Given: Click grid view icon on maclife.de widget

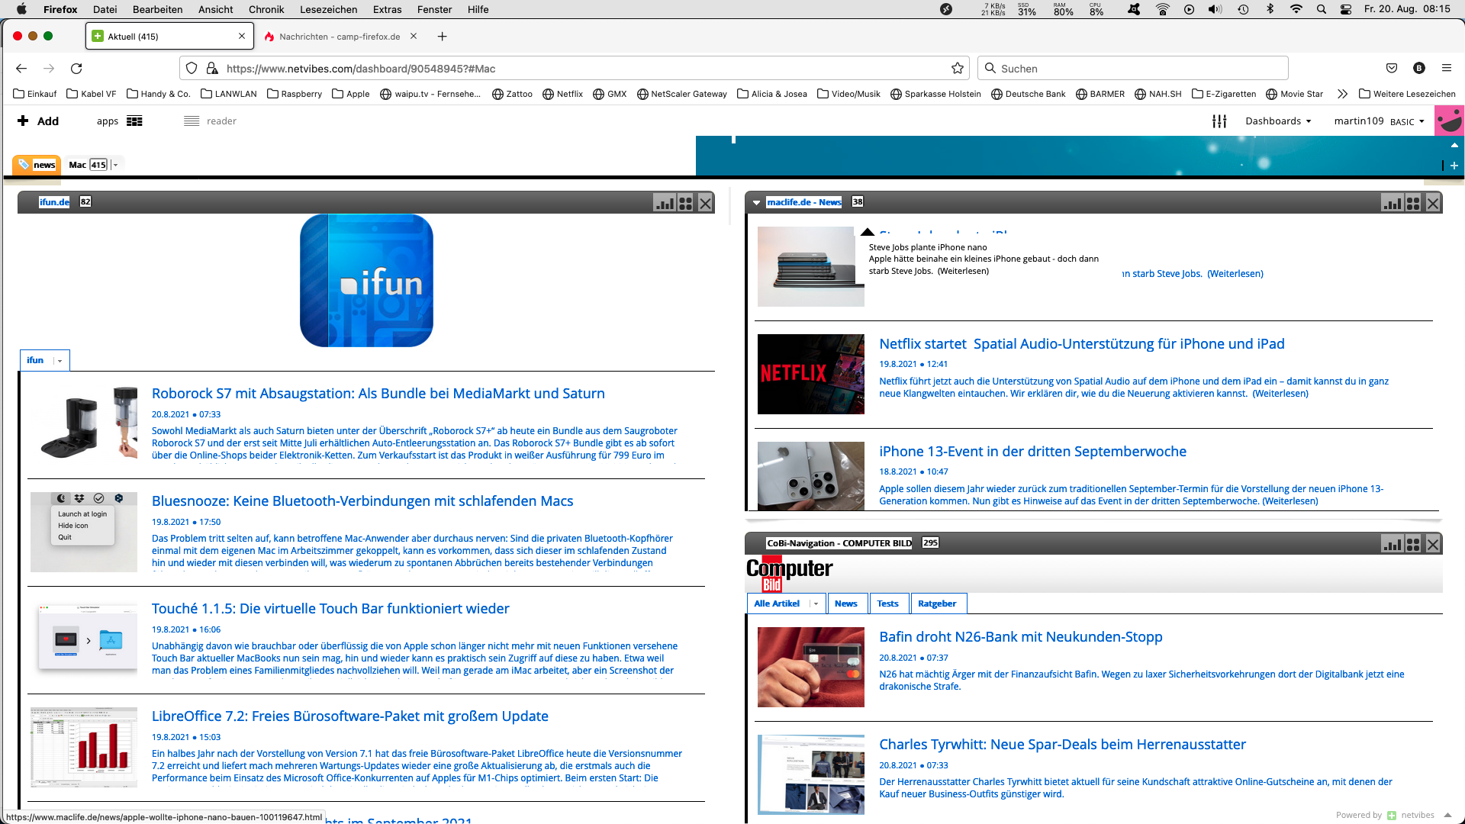Looking at the screenshot, I should point(1413,203).
